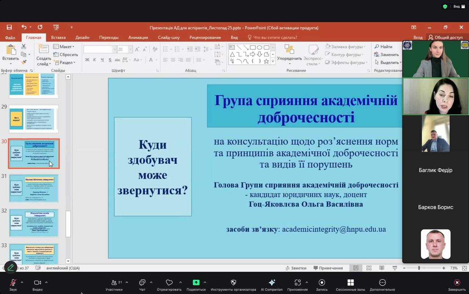Click the Завершить end meeting button
This screenshot has height=294, width=469.
tap(457, 283)
